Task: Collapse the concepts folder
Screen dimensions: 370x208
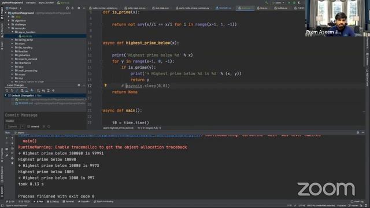Action: pyautogui.click(x=9, y=28)
